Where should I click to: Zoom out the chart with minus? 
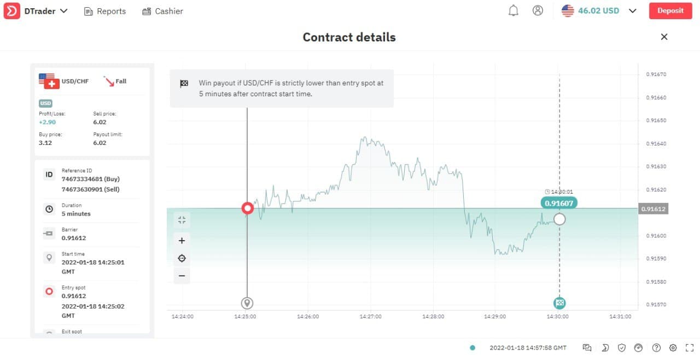tap(182, 276)
